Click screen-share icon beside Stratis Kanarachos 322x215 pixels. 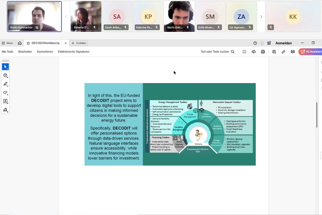point(37,27)
